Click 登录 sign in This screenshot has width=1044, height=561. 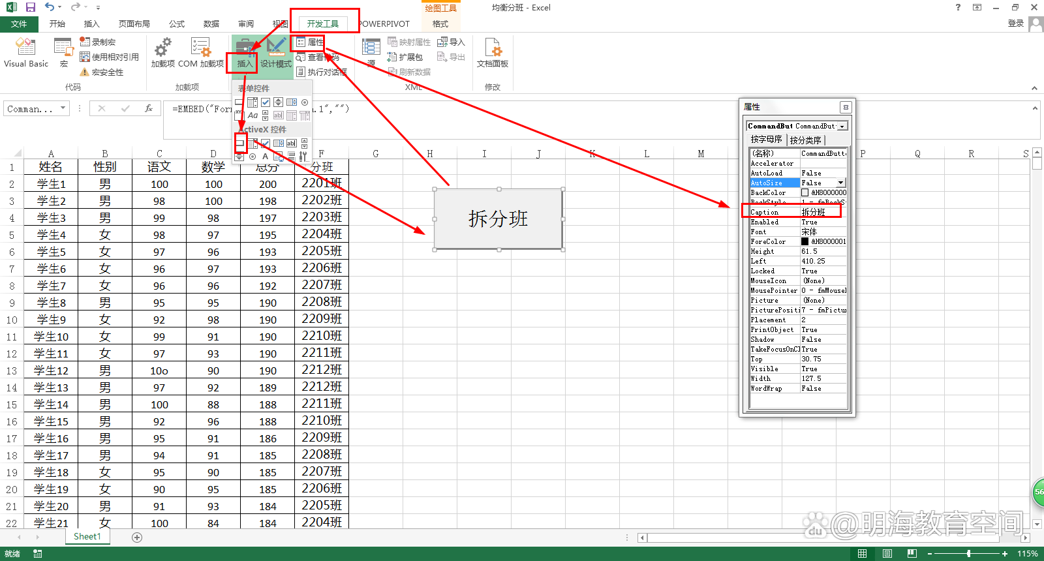(1015, 23)
